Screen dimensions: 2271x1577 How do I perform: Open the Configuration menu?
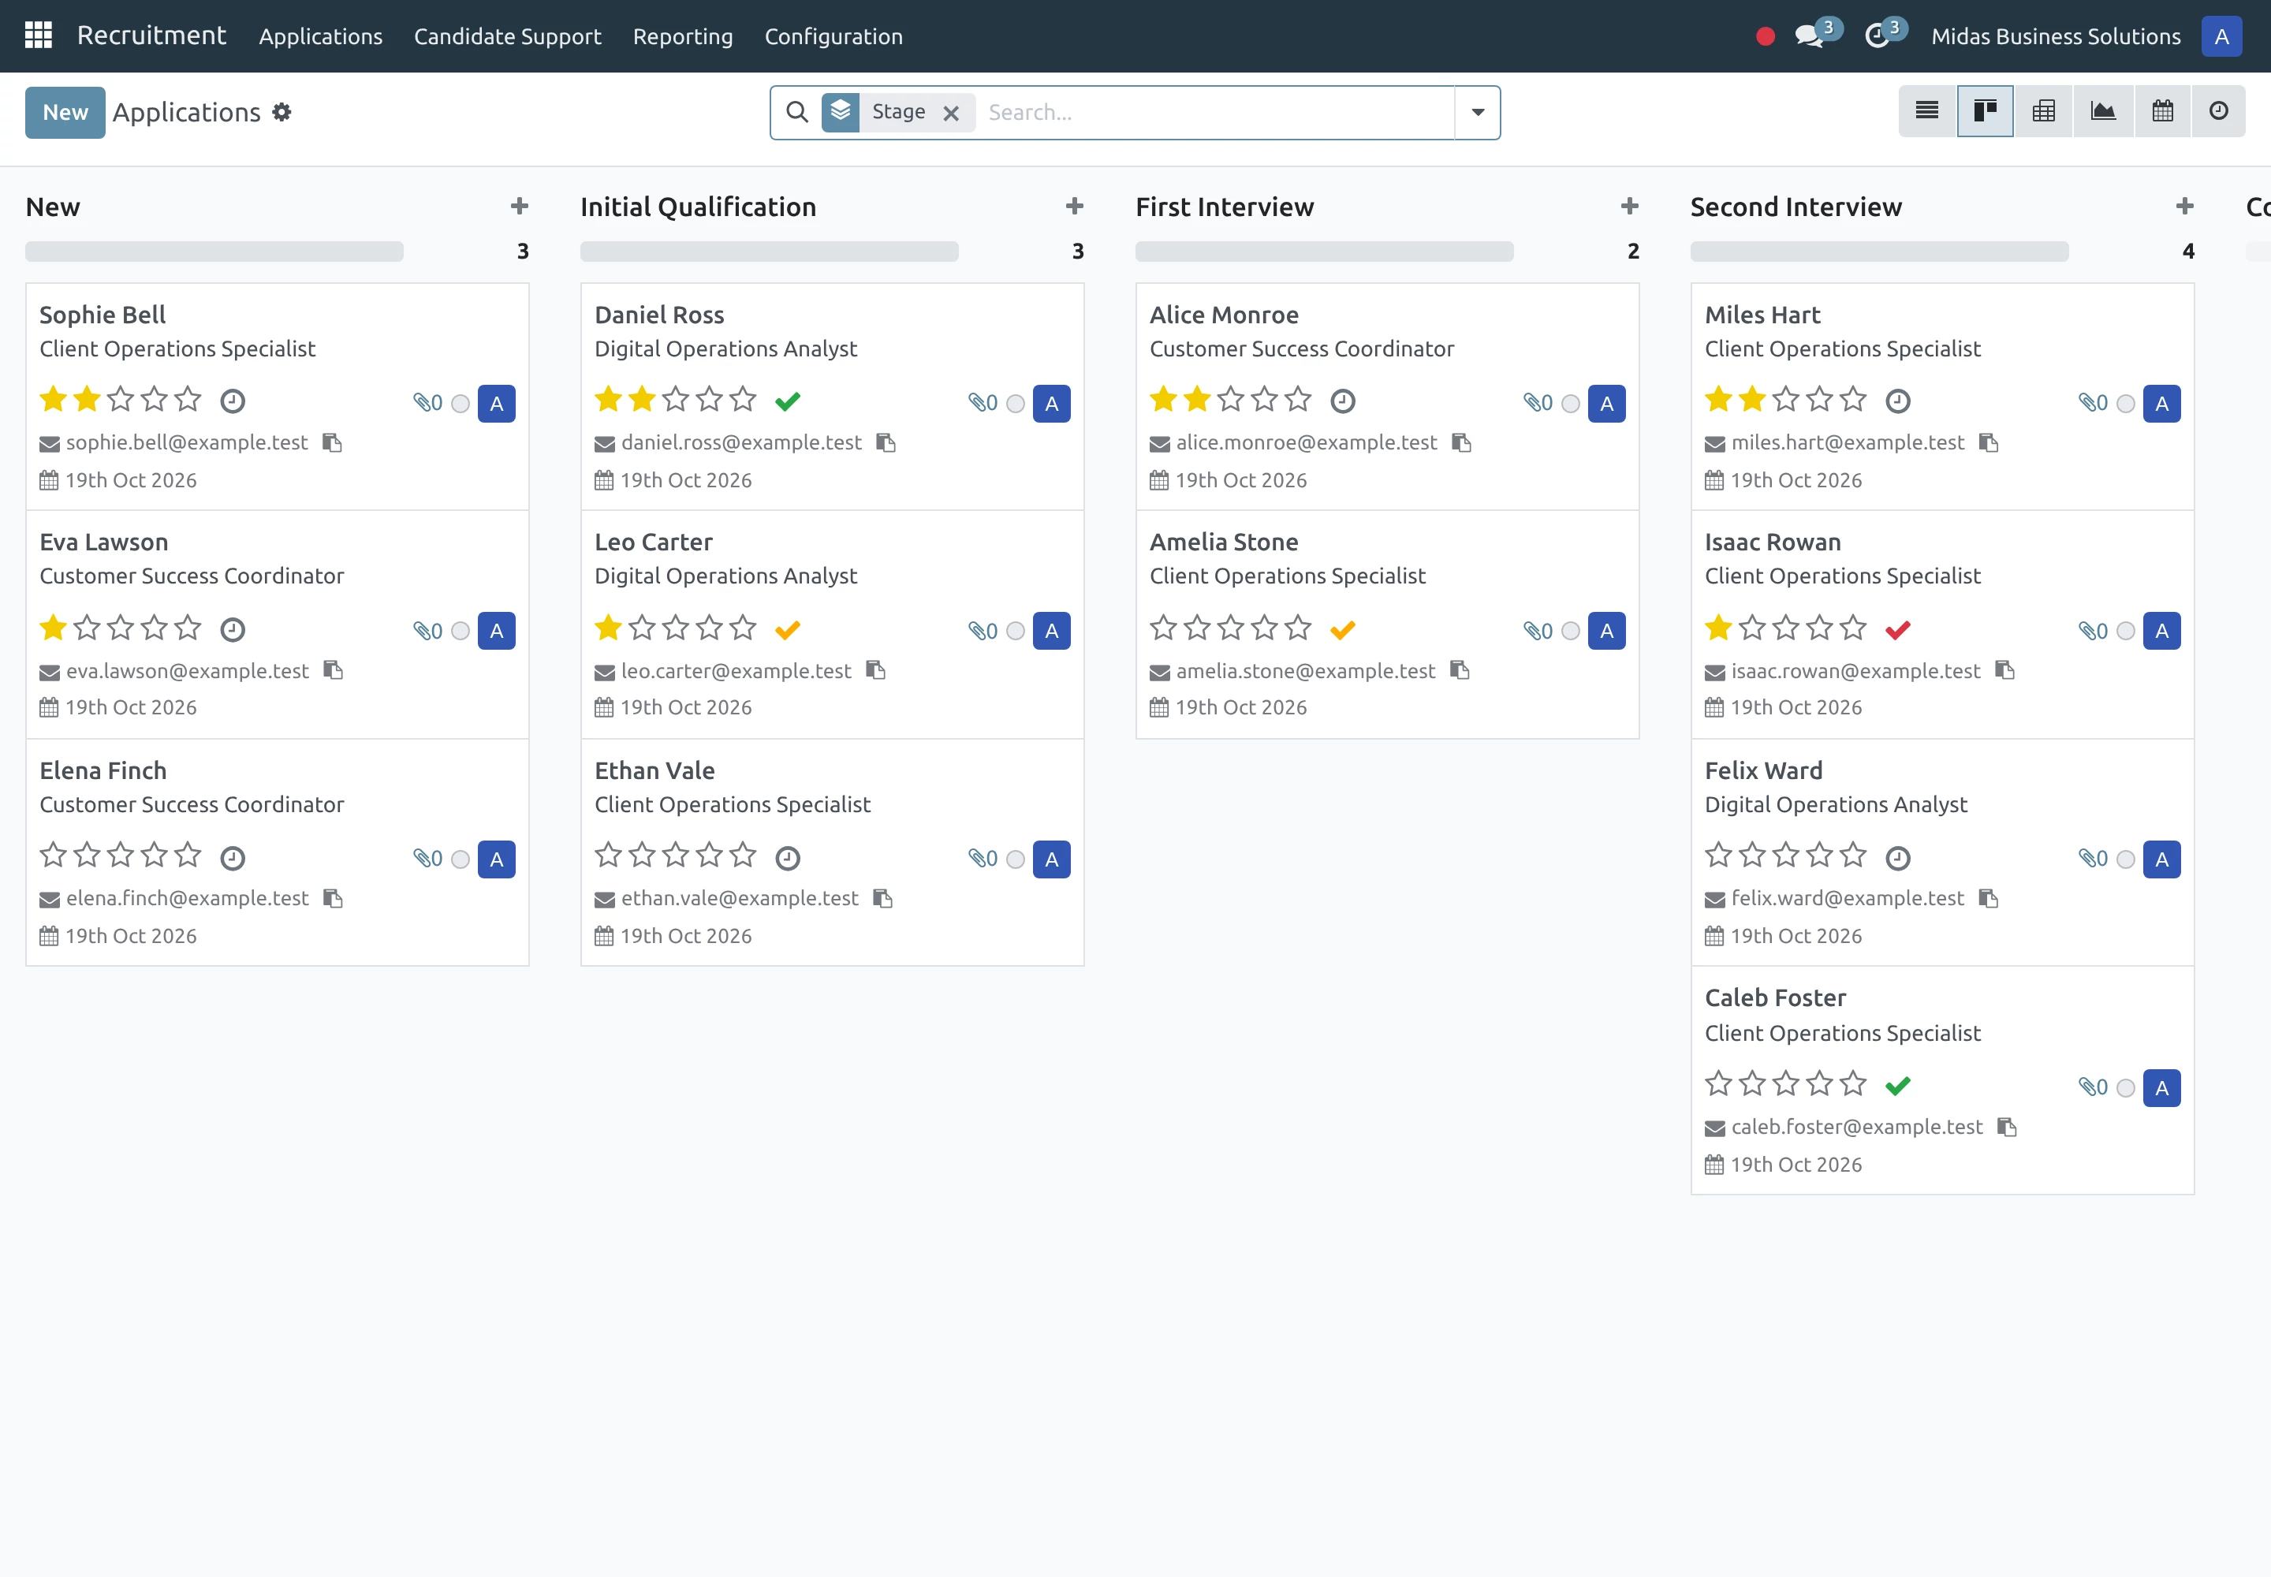(x=833, y=36)
